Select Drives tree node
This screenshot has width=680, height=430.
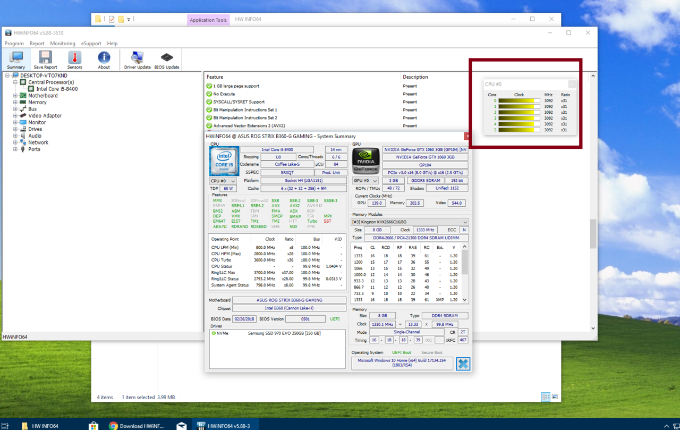[35, 129]
